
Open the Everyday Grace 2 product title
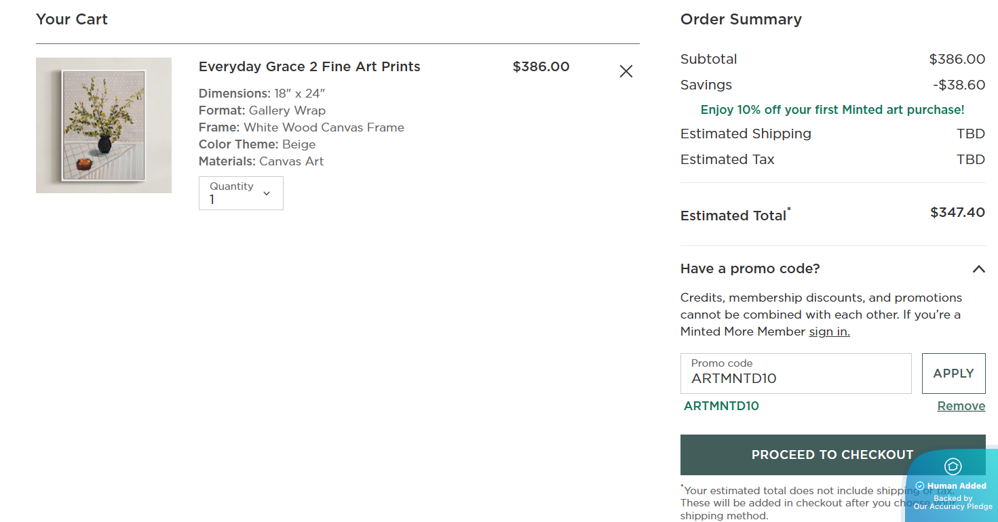click(309, 66)
